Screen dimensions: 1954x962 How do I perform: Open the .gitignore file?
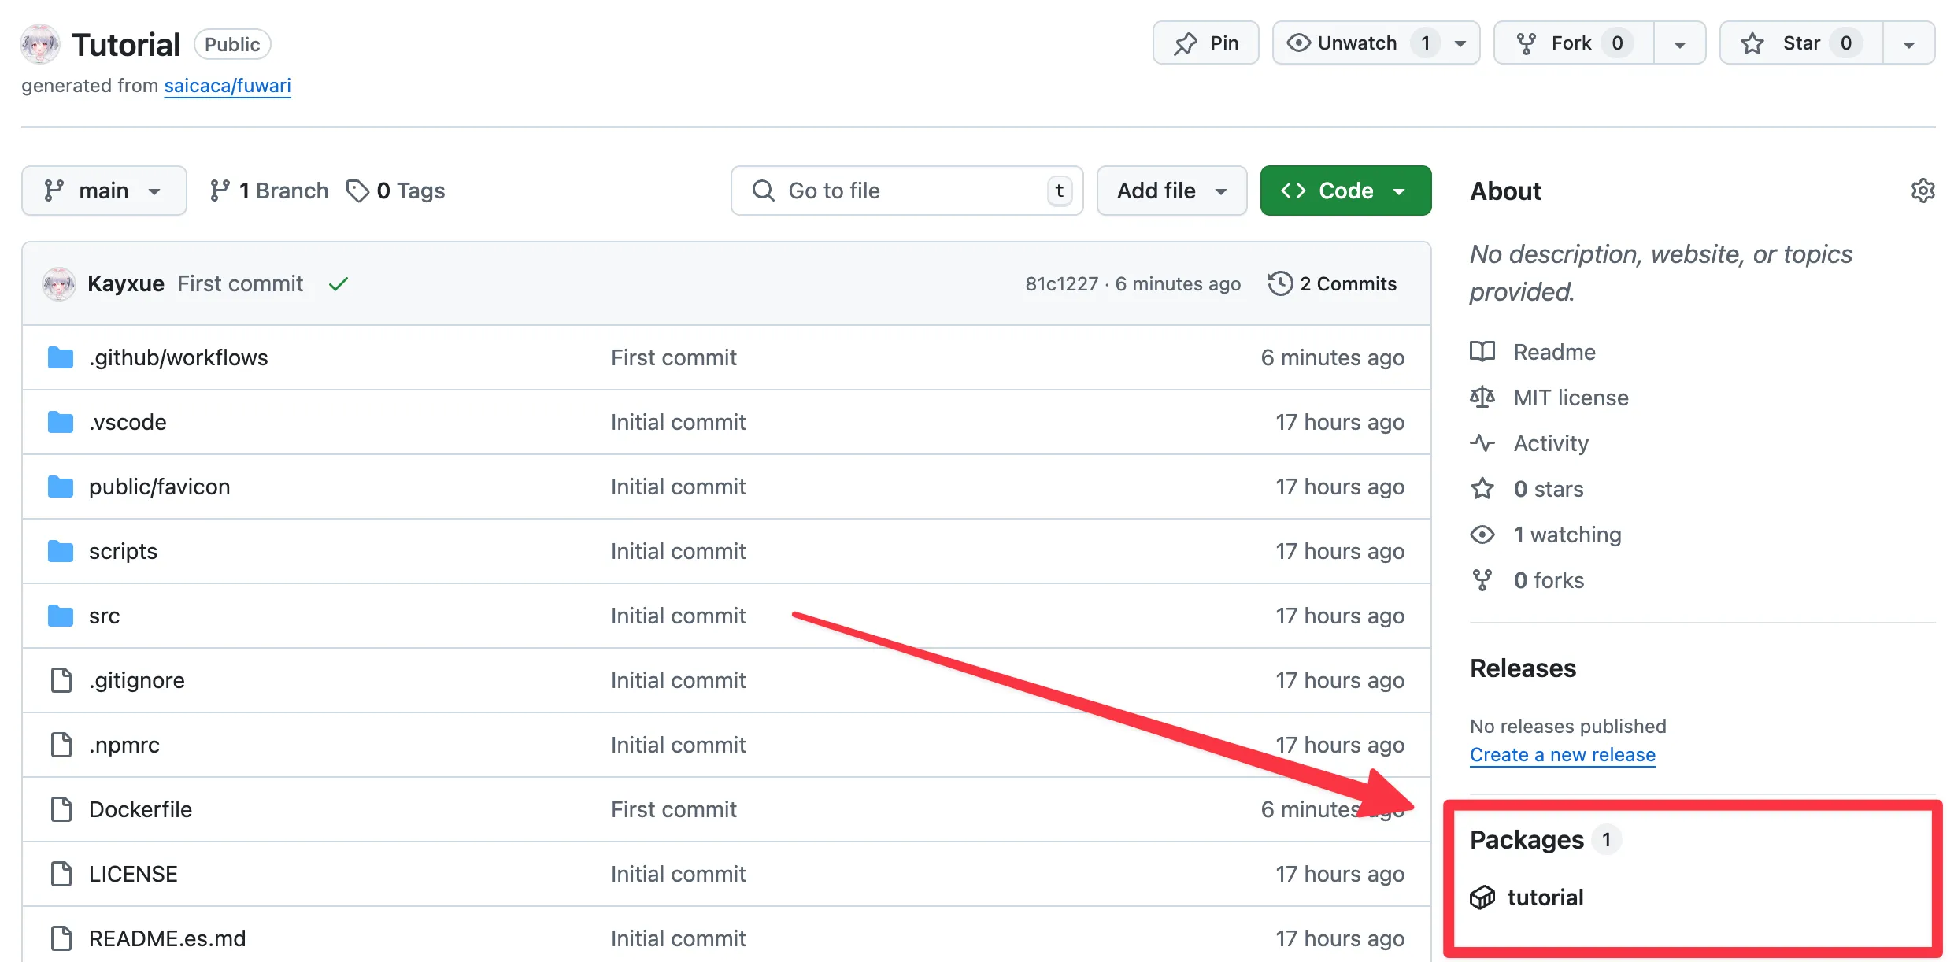[x=137, y=680]
